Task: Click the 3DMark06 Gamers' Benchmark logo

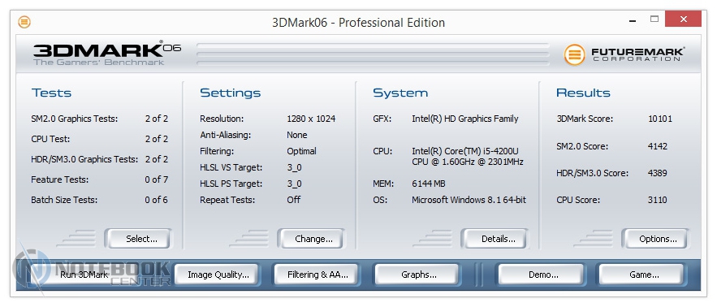Action: tap(107, 54)
